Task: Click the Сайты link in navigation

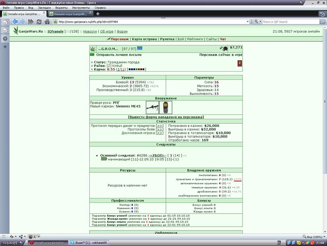Action: click(x=211, y=39)
